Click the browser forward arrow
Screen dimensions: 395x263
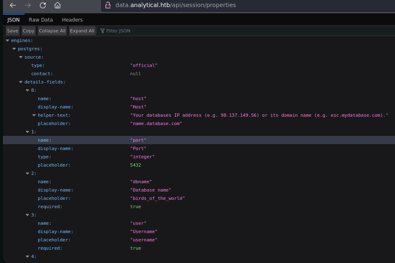(x=28, y=5)
